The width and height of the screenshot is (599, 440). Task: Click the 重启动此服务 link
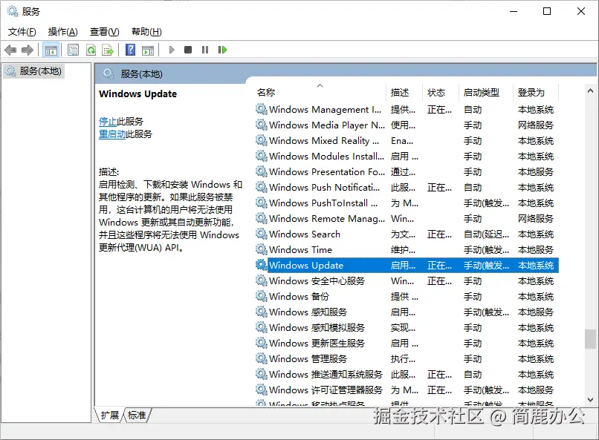pyautogui.click(x=113, y=134)
